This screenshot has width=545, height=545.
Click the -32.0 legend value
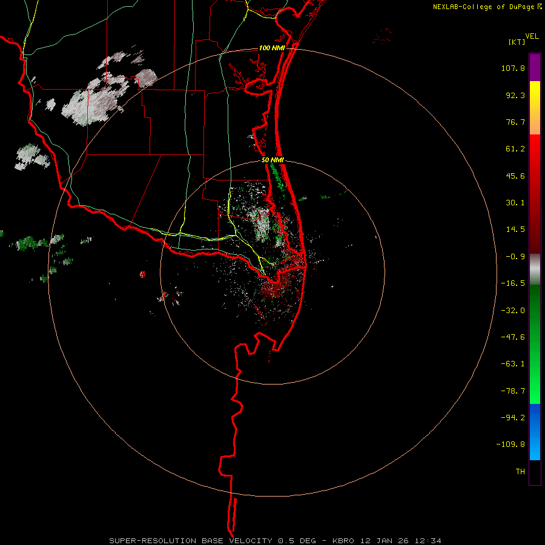pos(513,310)
